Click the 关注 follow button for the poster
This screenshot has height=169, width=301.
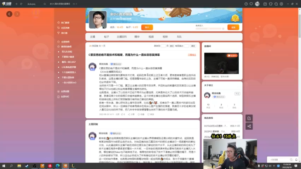coord(237,94)
